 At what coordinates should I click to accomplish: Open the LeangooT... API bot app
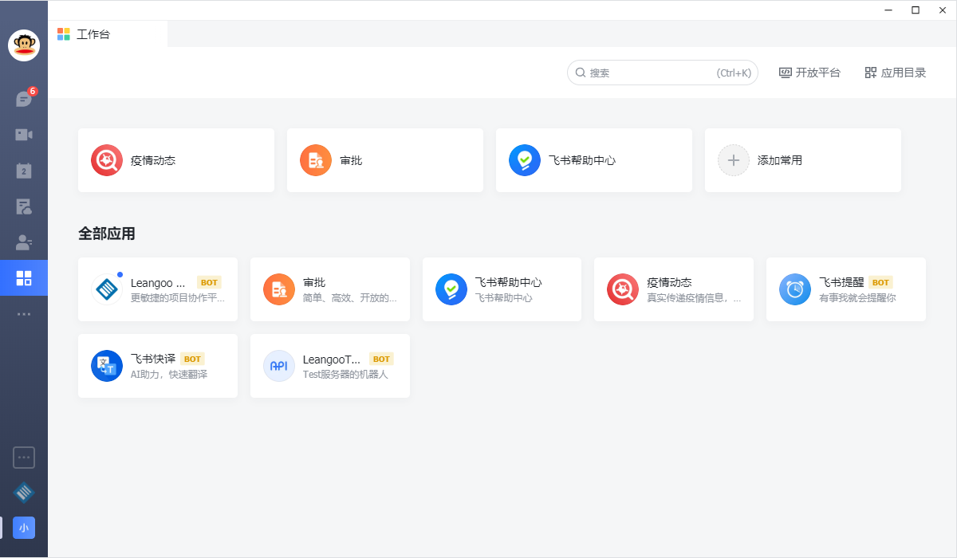330,366
